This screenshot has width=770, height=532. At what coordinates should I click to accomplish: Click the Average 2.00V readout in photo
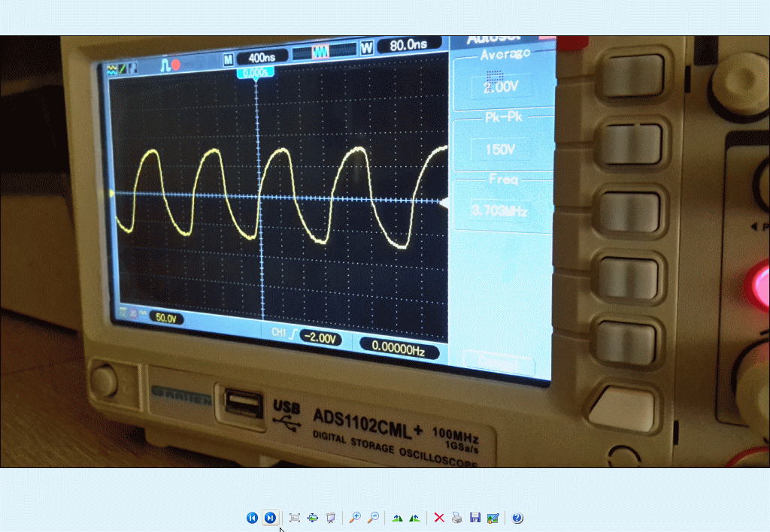pos(502,86)
